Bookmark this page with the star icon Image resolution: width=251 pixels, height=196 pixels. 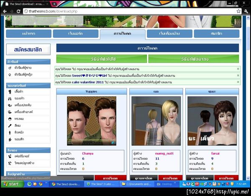(x=238, y=11)
